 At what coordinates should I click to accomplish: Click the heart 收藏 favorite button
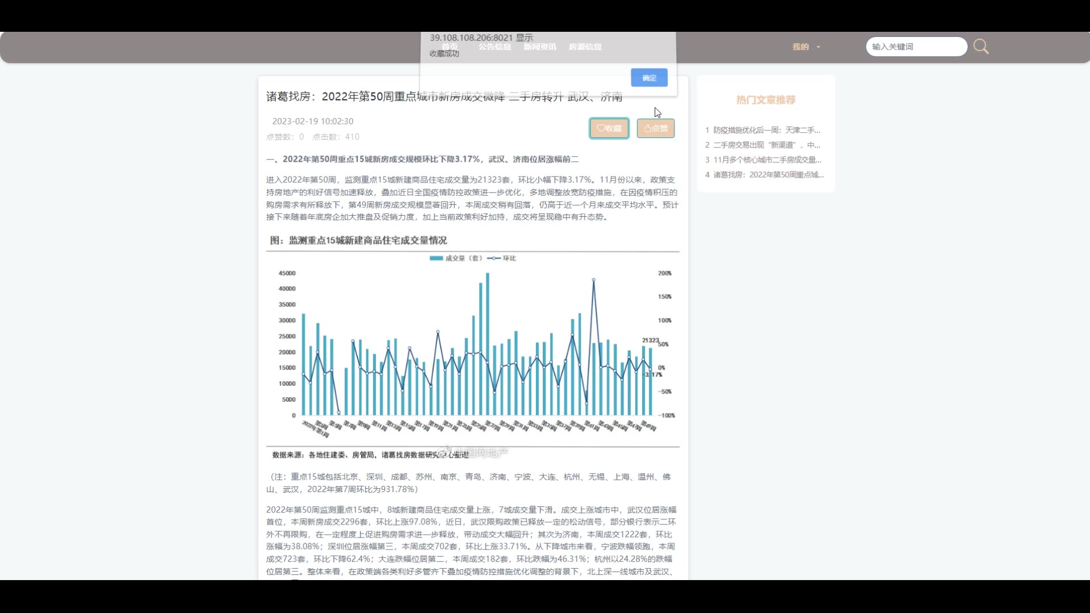tap(609, 128)
